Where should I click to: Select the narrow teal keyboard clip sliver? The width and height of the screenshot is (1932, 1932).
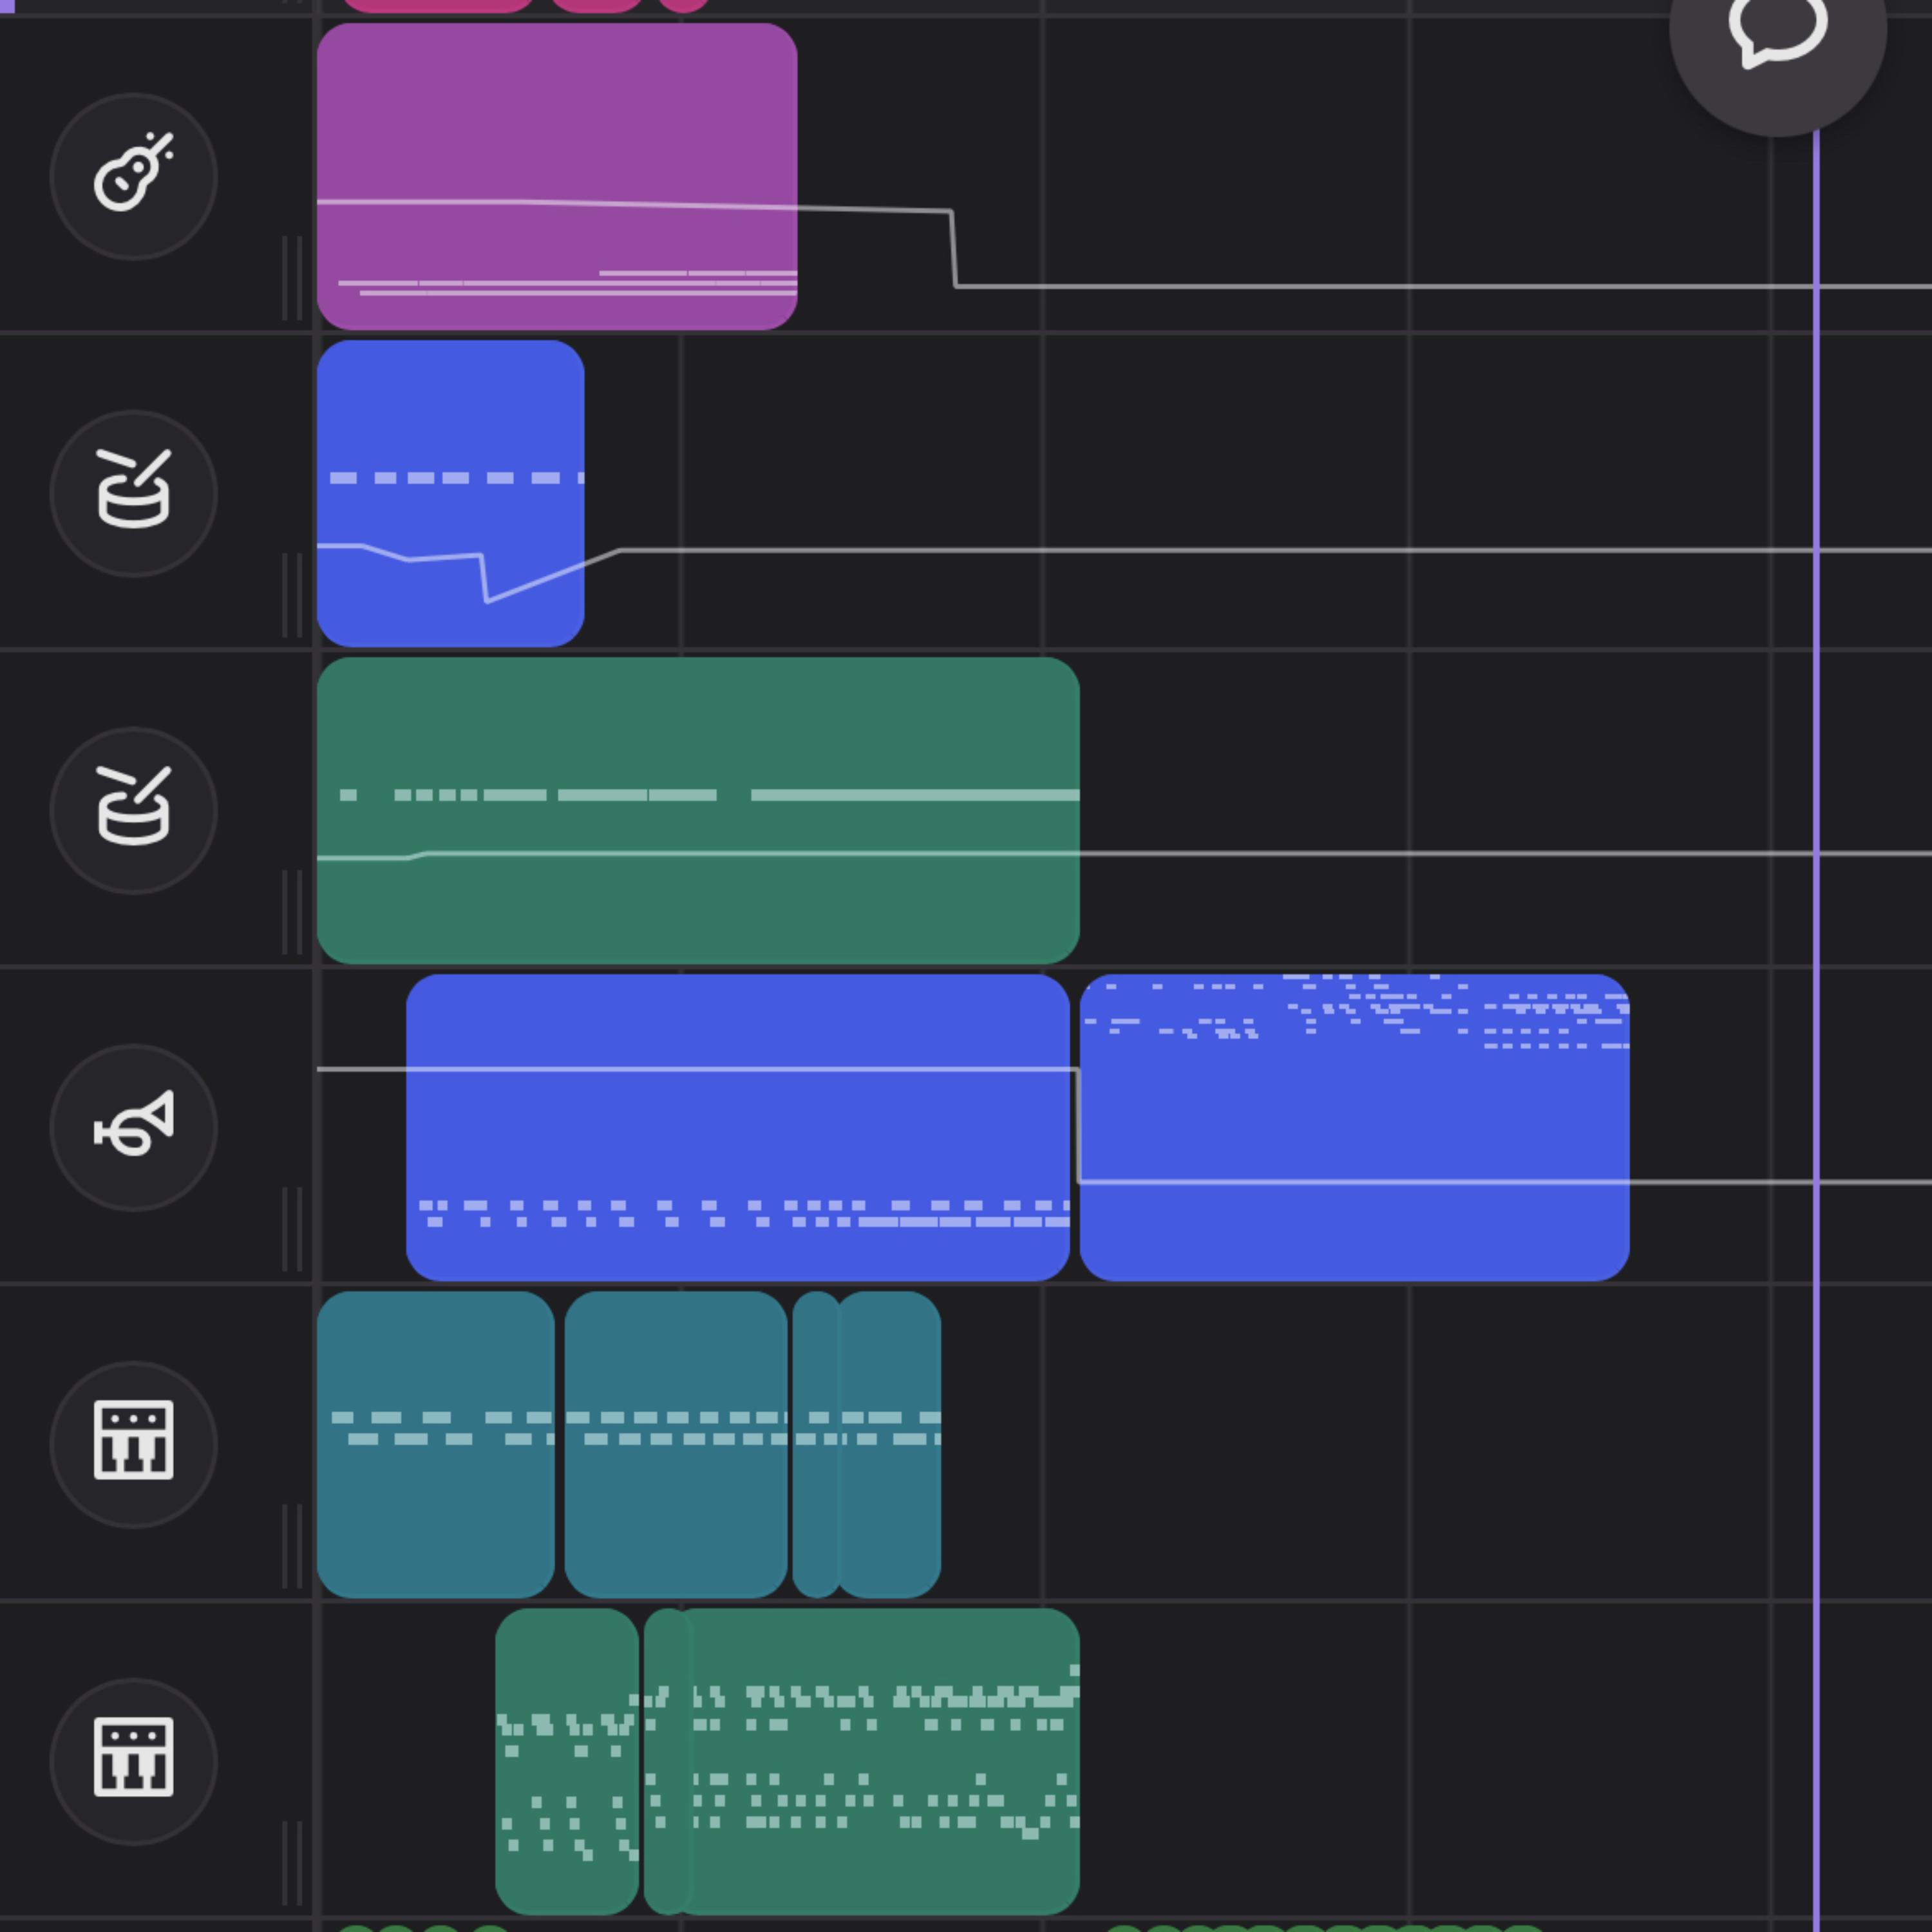[815, 1445]
